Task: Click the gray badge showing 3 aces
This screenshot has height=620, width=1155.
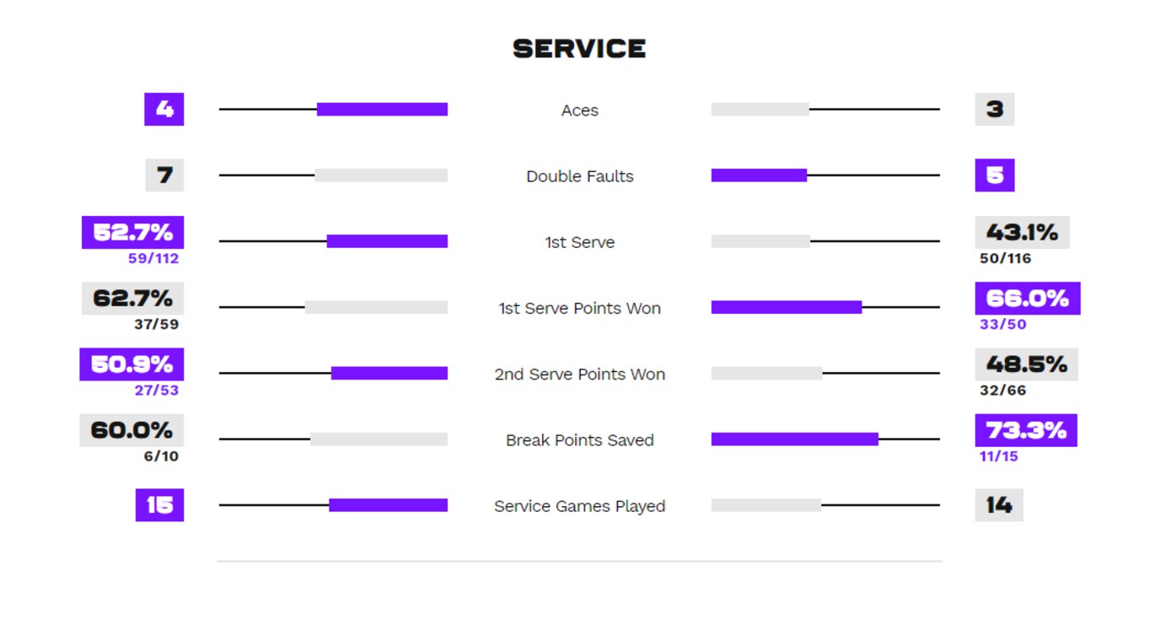Action: coord(995,110)
